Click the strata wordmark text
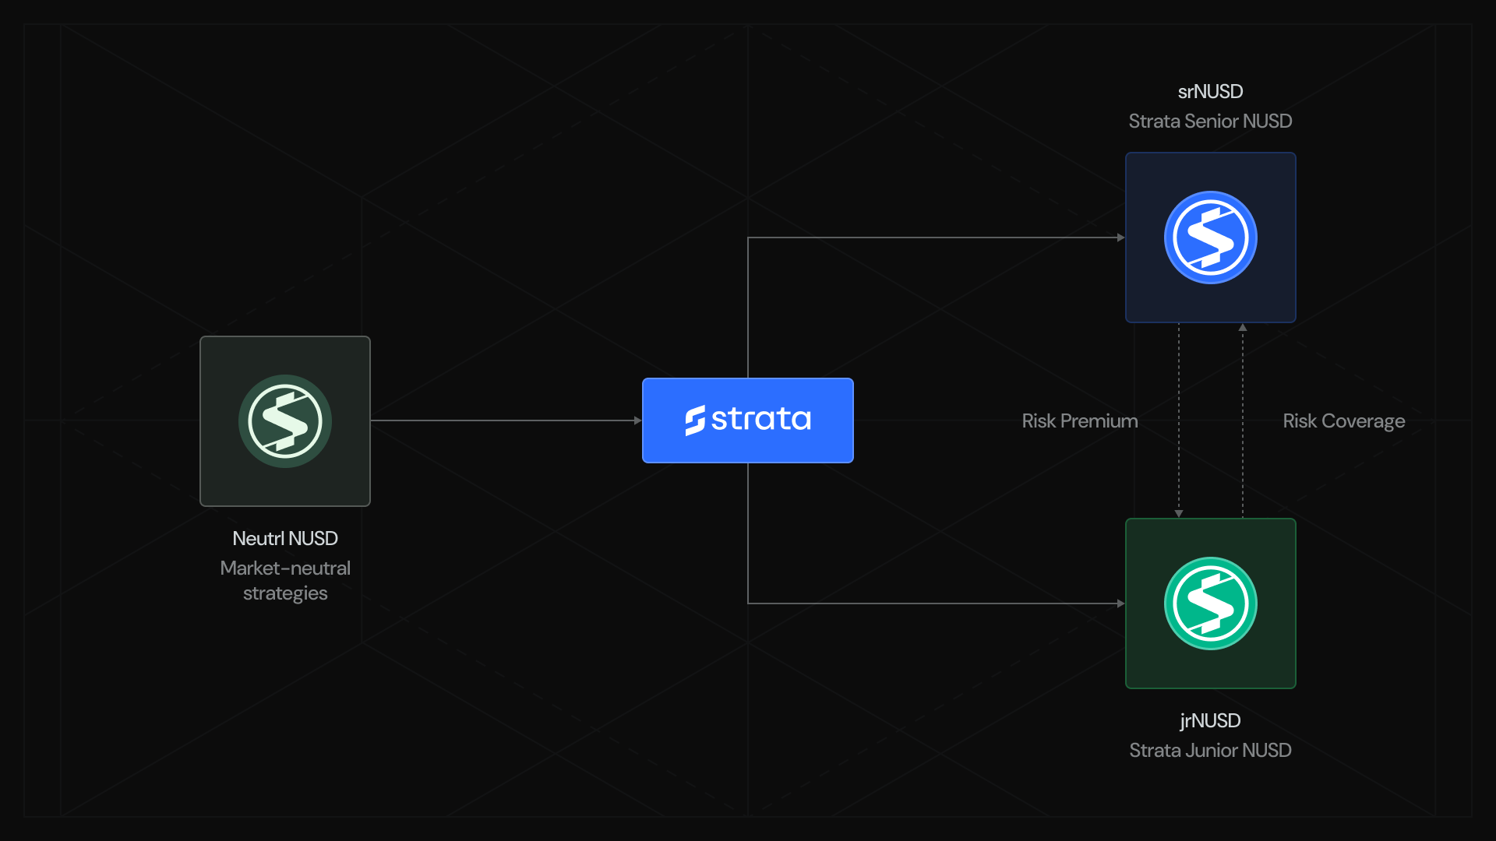This screenshot has width=1496, height=841. pos(760,420)
